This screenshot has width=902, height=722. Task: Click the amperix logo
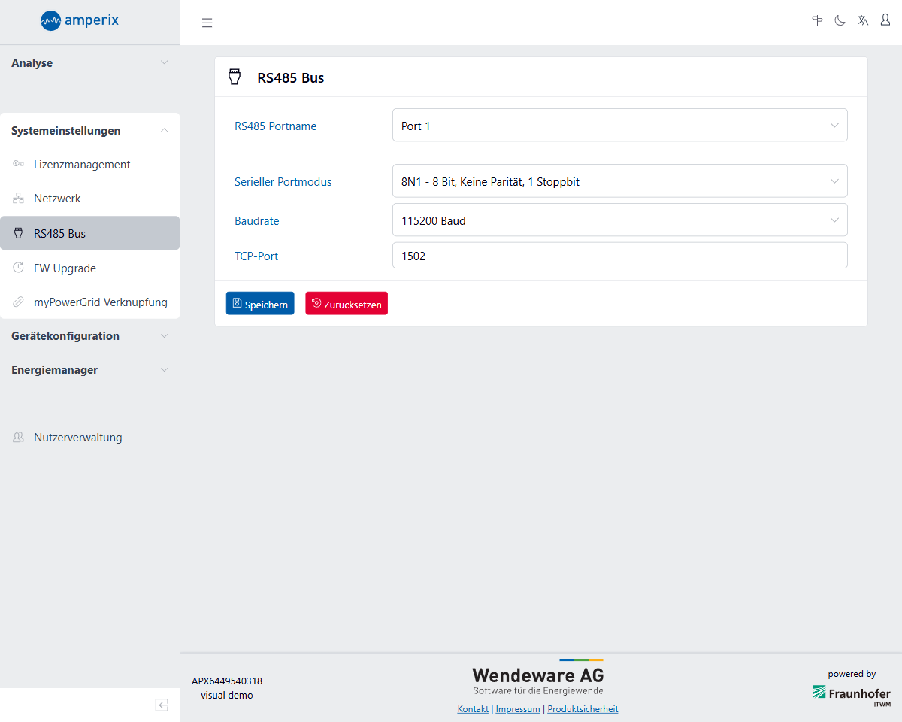click(80, 20)
